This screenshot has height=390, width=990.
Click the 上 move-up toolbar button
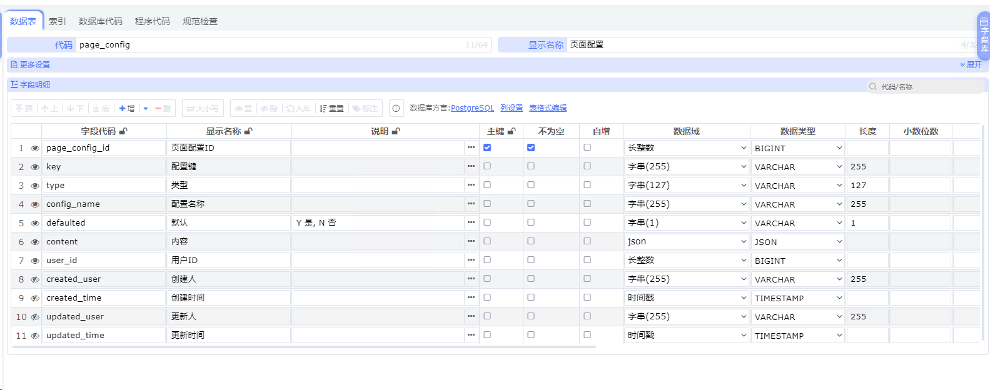click(x=50, y=108)
